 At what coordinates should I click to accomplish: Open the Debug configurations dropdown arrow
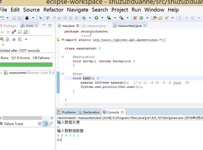pos(90,18)
